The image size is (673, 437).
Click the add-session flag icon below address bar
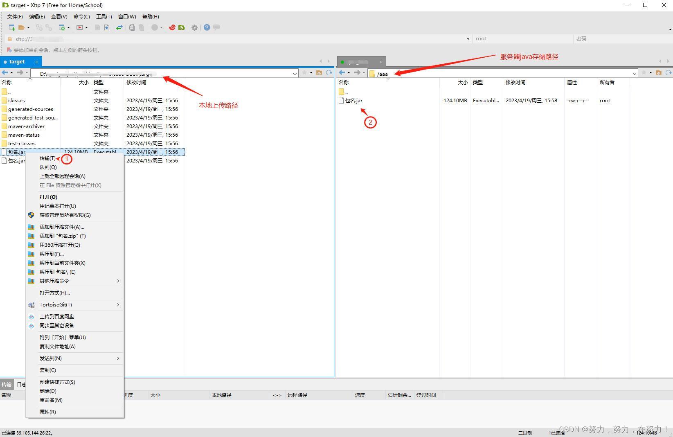9,50
